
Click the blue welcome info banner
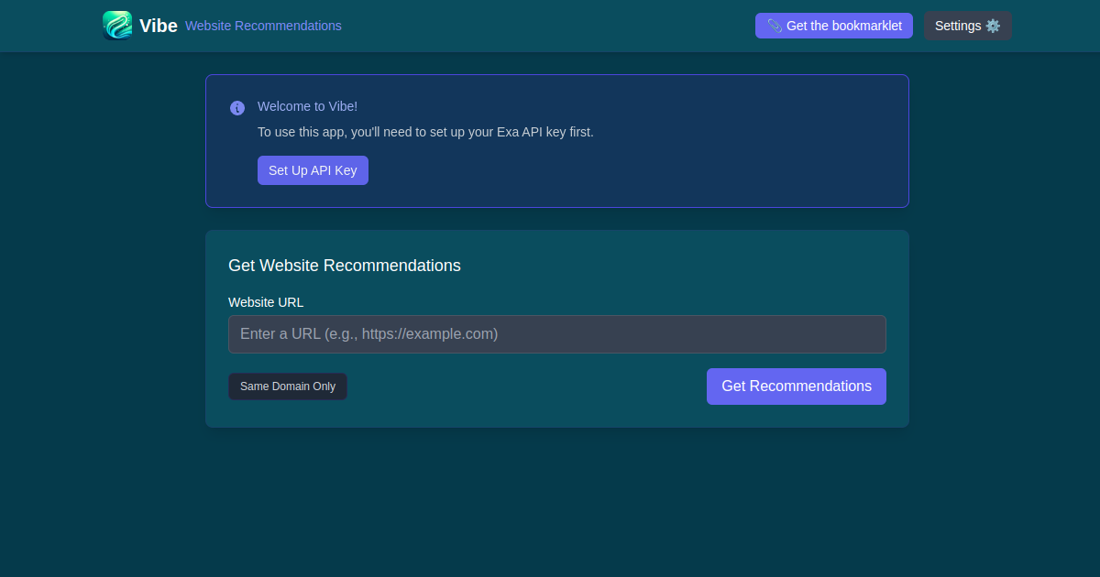click(x=556, y=141)
